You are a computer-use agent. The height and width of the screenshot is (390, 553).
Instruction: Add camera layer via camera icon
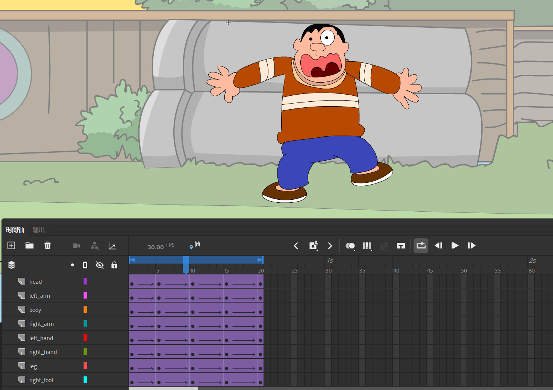[x=76, y=245]
